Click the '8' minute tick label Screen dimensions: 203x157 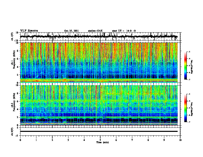(148, 140)
